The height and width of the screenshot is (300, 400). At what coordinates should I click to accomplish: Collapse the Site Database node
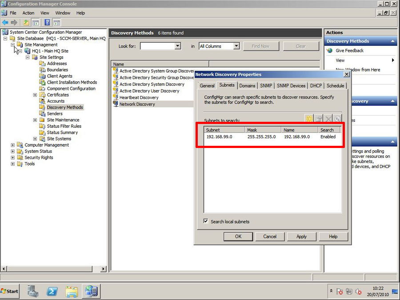[5, 39]
